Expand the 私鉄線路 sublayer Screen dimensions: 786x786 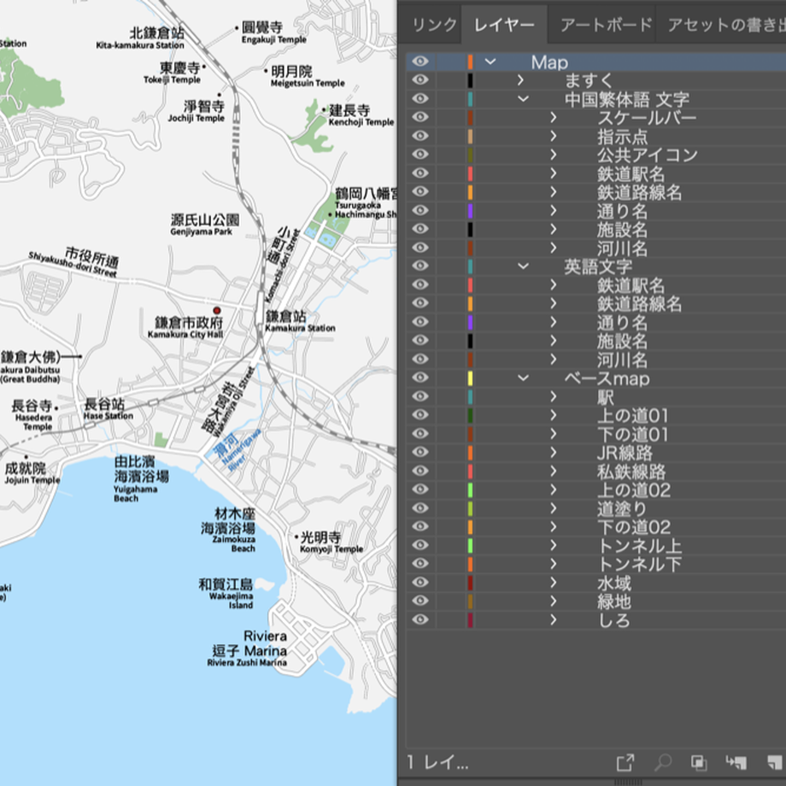click(554, 471)
